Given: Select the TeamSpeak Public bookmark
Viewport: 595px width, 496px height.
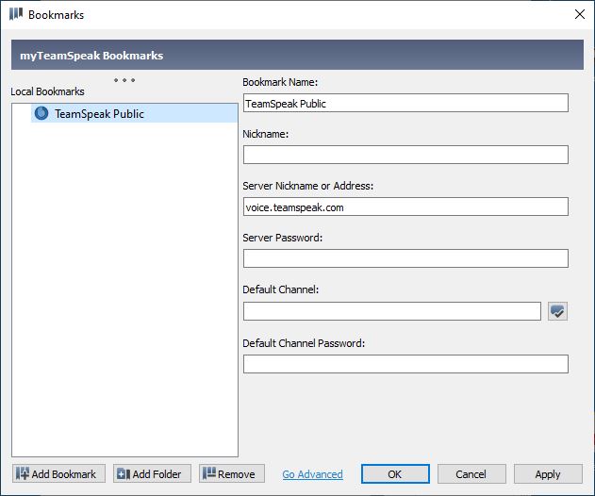Looking at the screenshot, I should point(134,113).
